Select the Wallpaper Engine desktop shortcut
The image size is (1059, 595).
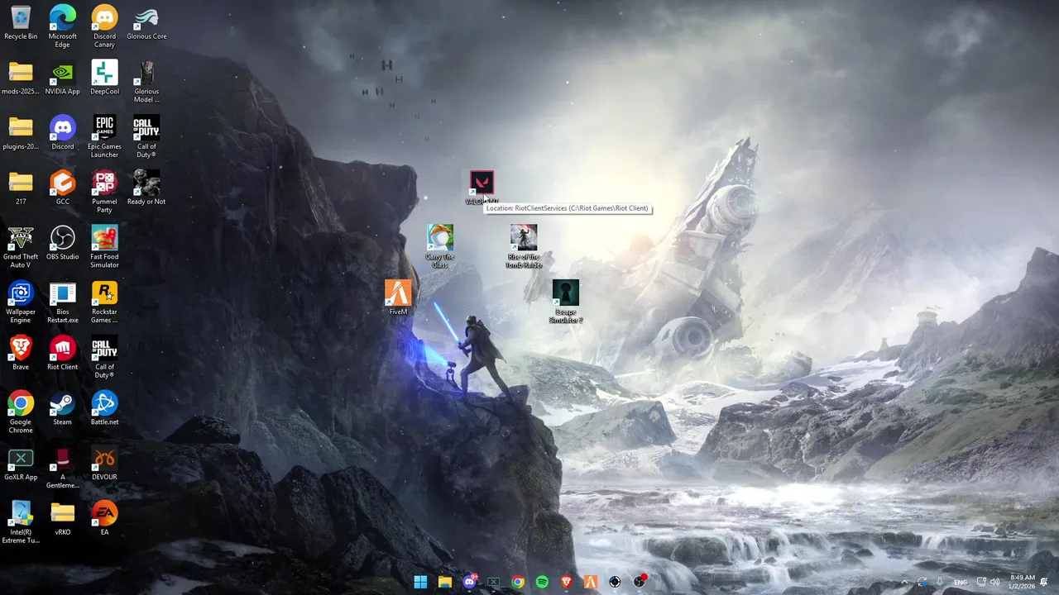(x=21, y=302)
